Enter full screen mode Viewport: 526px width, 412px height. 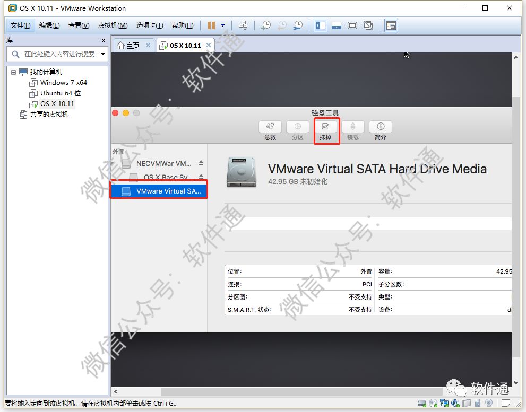352,25
